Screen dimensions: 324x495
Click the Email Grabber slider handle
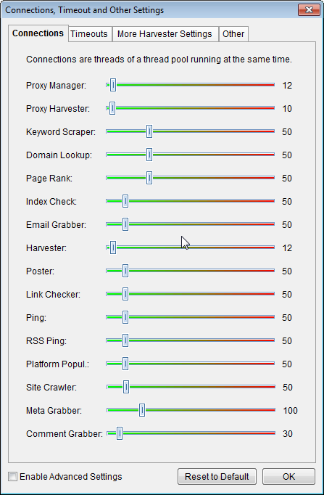(125, 224)
